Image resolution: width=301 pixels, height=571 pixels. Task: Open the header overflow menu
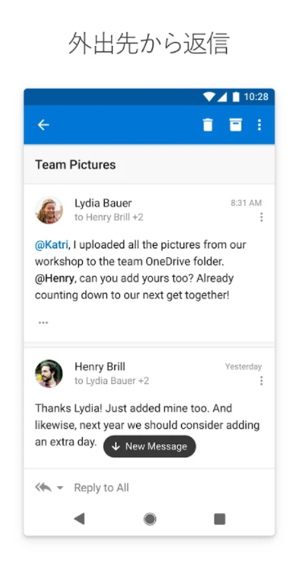pos(259,125)
